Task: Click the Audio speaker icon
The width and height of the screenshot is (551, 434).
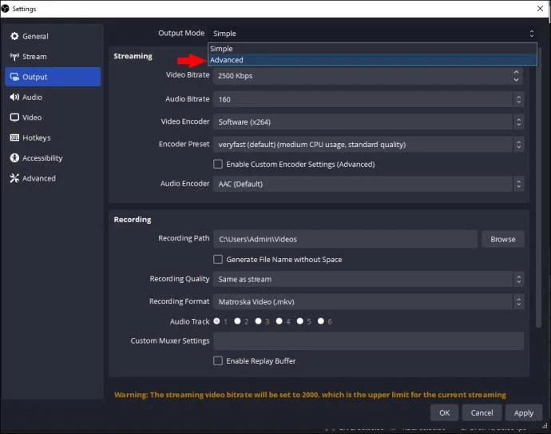Action: coord(14,97)
